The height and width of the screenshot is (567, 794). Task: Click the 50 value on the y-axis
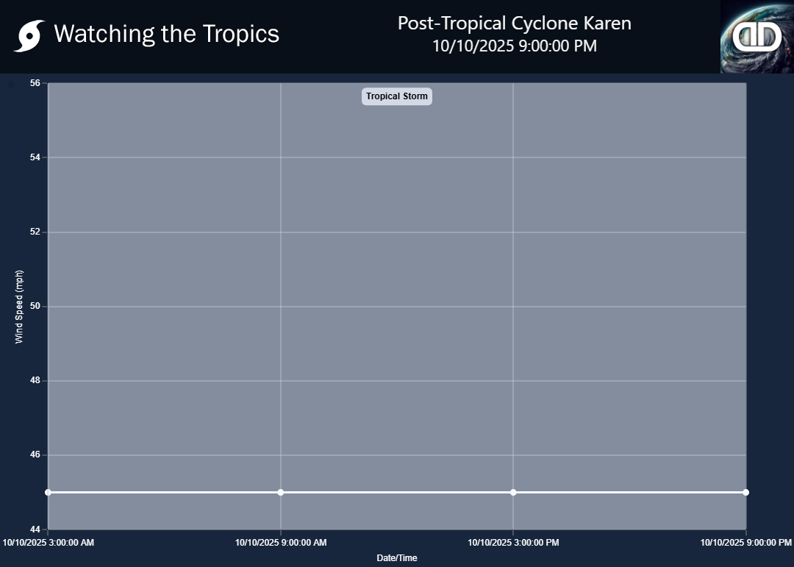35,306
